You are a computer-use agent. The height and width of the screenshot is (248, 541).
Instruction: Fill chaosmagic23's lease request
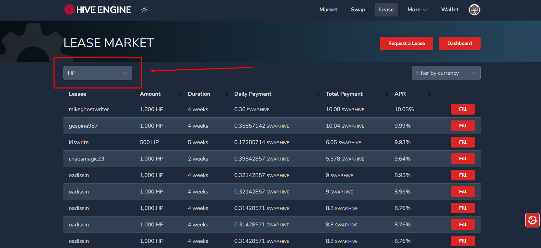(x=463, y=159)
